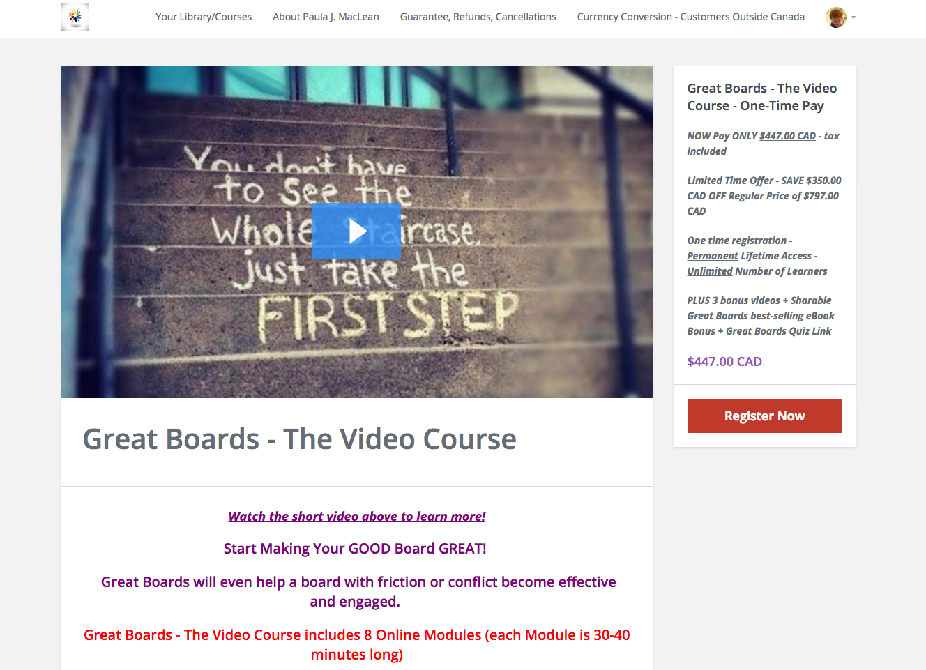
Task: Click the Limited Time Offer savings text
Action: point(764,196)
